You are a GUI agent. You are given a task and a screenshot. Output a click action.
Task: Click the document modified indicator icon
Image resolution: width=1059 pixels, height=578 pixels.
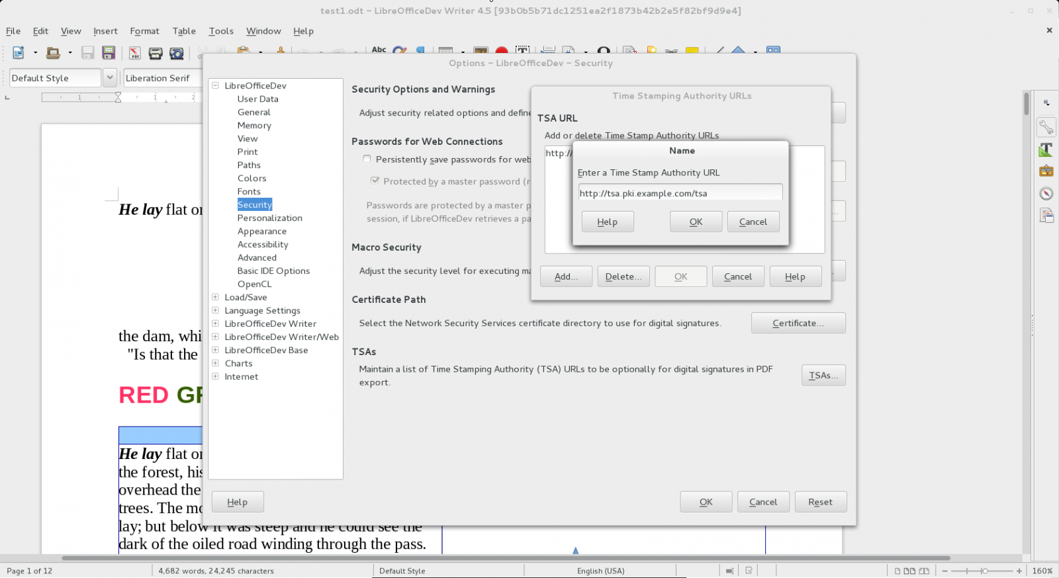pyautogui.click(x=749, y=571)
